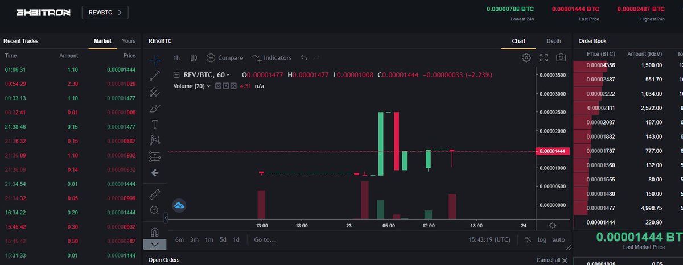Undo the last chart action

coord(304,58)
